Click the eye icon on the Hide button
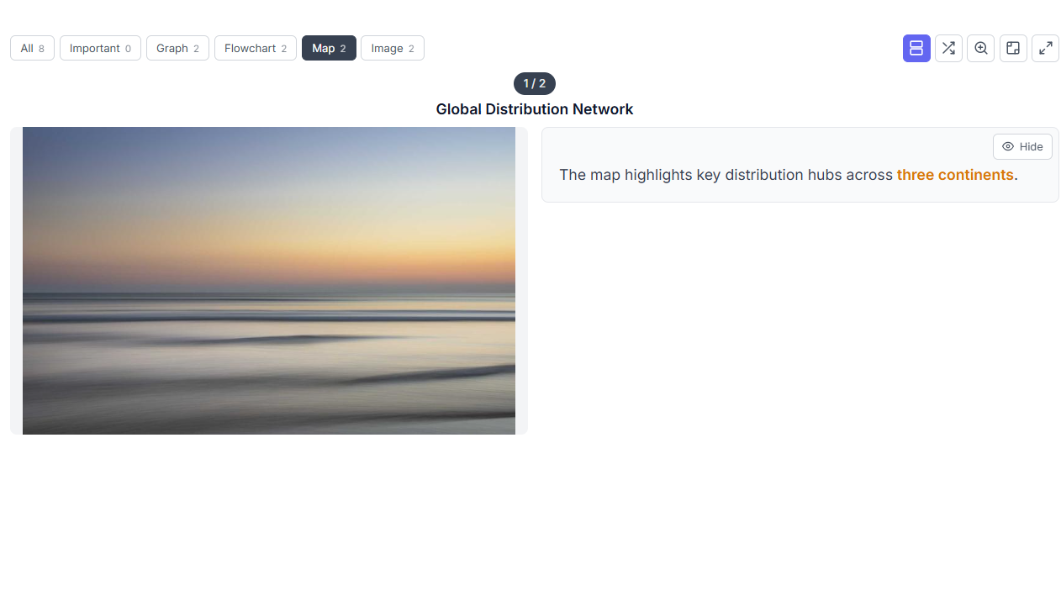1061x596 pixels. click(x=1007, y=146)
